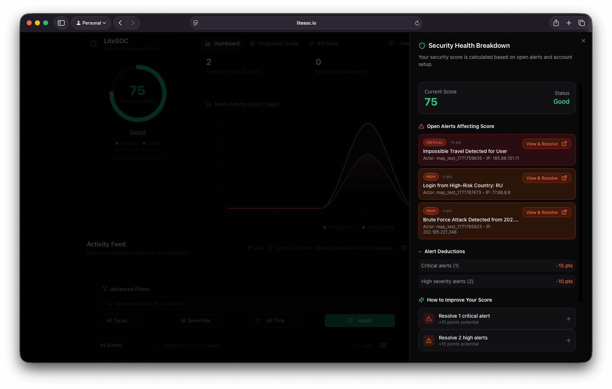Switch to the Integration Guide tab
This screenshot has height=389, width=612.
274,43
